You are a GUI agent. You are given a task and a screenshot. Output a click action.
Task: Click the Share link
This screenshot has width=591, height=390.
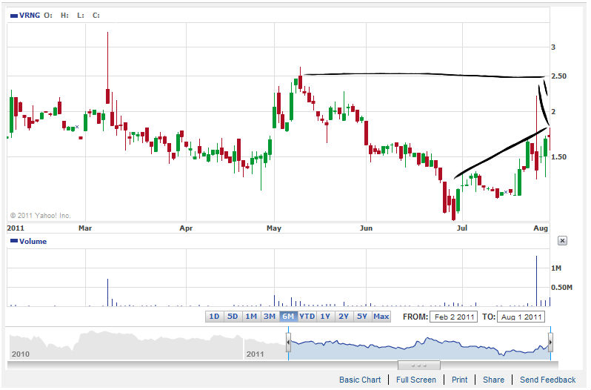point(493,380)
